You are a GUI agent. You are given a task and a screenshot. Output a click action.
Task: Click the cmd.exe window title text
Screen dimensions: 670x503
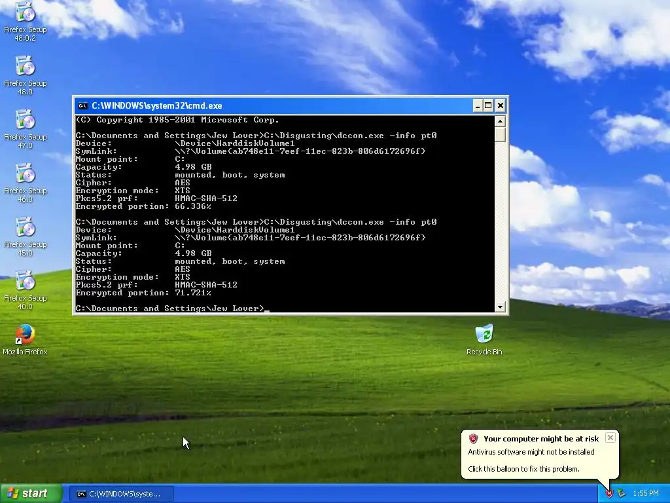tap(157, 105)
